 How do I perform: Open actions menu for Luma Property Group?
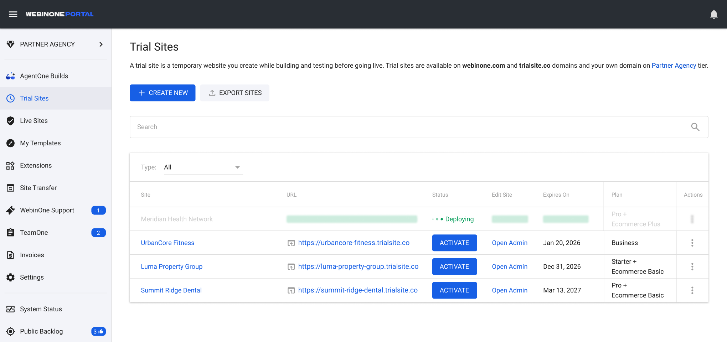point(692,266)
